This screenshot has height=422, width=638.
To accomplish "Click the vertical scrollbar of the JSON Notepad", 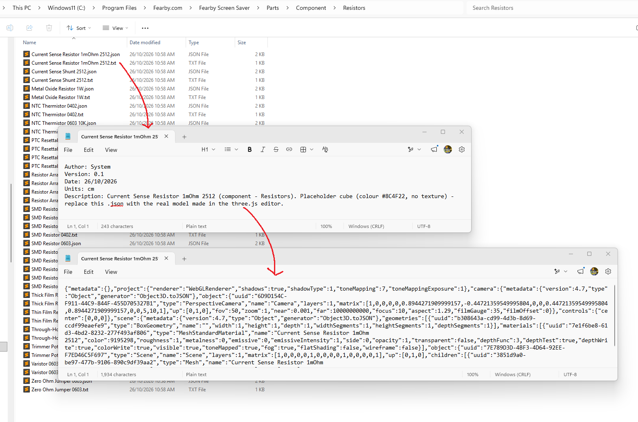I will click(x=615, y=316).
